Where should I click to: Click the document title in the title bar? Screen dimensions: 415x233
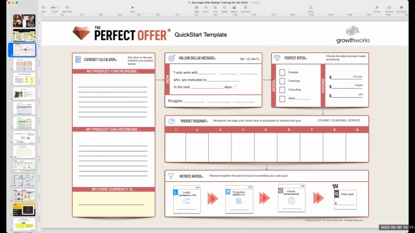pyautogui.click(x=220, y=3)
